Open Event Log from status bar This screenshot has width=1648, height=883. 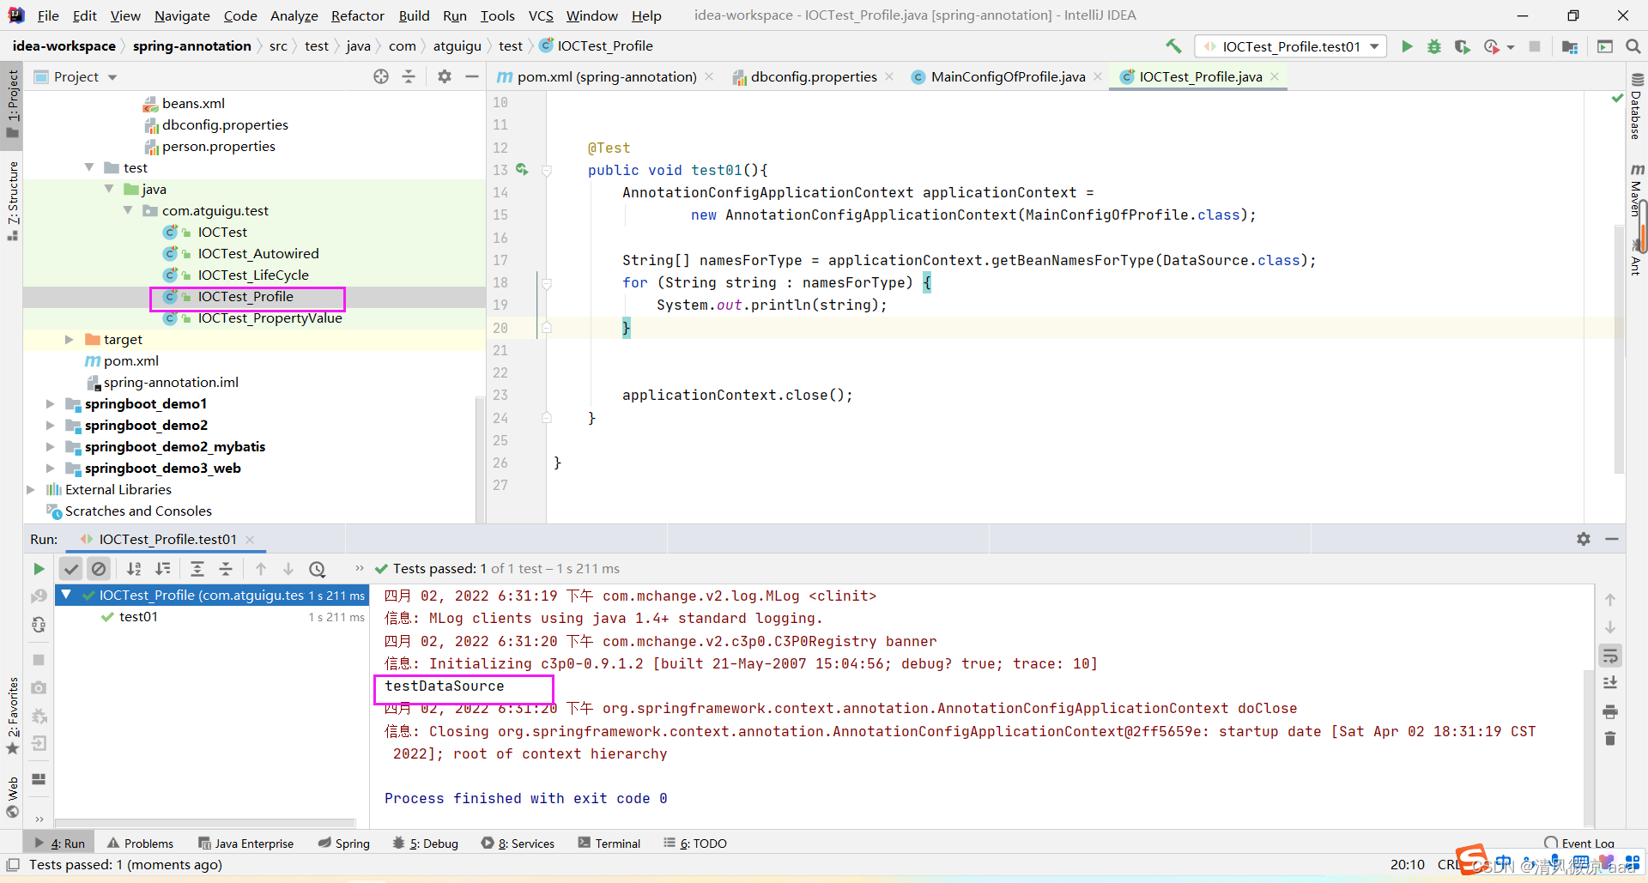coord(1579,844)
